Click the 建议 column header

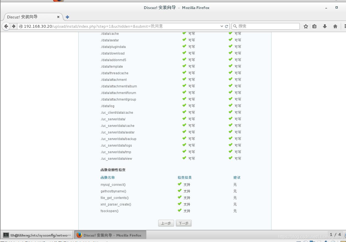tap(237, 178)
